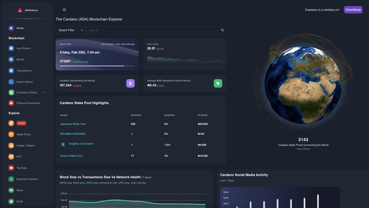
Task: Click Knights of Cardano pool logo
Action: click(63, 144)
